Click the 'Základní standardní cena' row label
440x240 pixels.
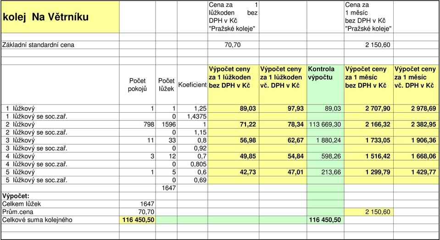click(38, 45)
